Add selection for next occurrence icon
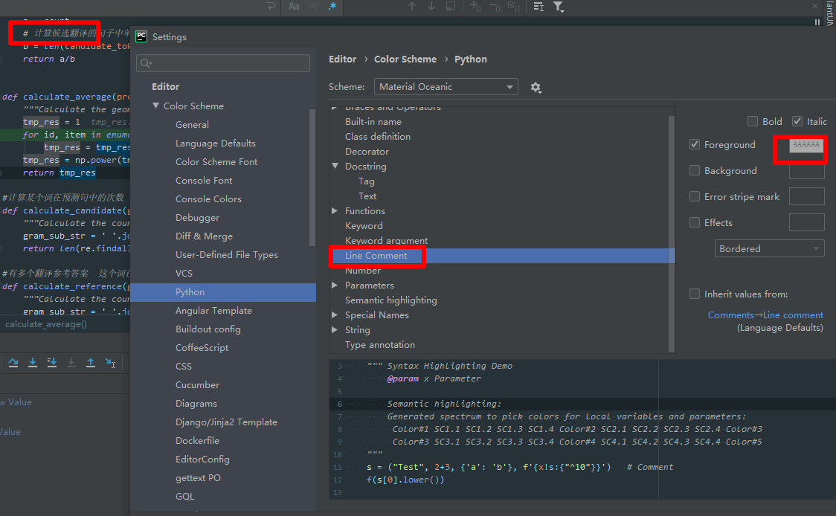 coord(475,7)
